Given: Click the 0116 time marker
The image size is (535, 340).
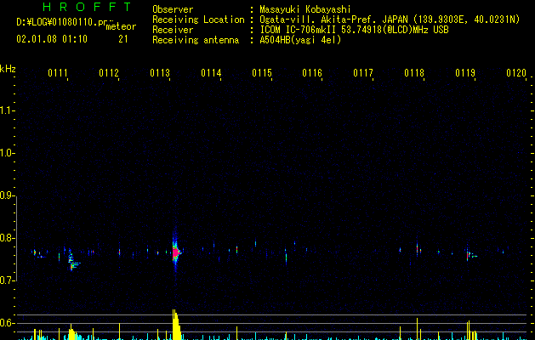Looking at the screenshot, I should (x=312, y=73).
